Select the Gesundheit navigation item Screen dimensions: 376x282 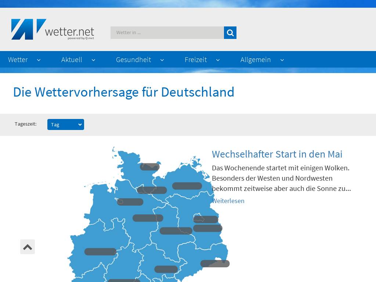point(133,60)
